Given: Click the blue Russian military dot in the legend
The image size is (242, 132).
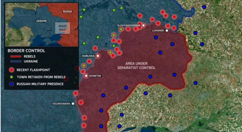Looking at the screenshot, I should (11, 84).
